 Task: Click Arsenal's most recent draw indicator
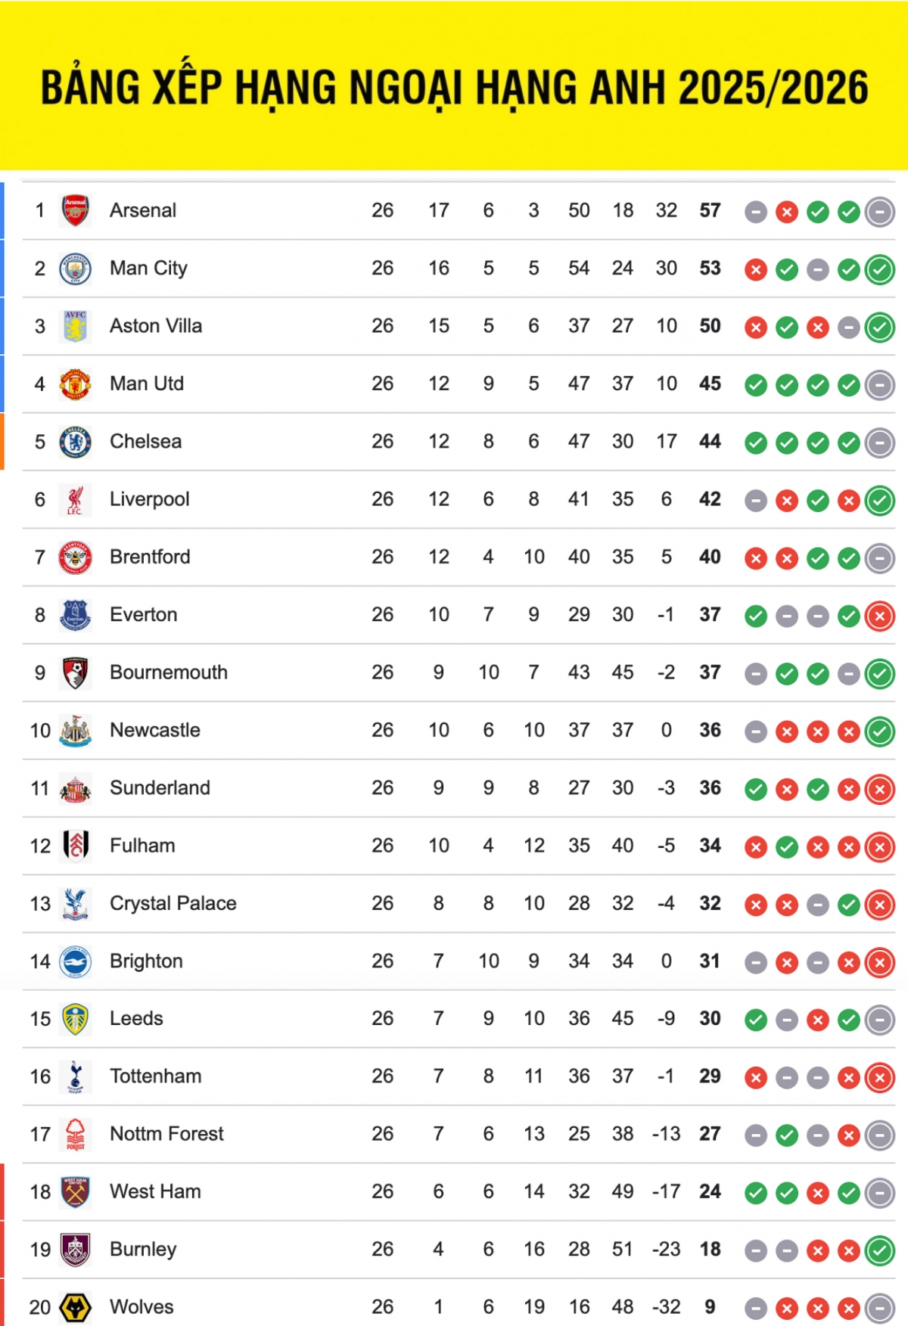[x=880, y=213]
